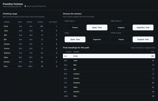Pick England as Semi-final 2 winner

point(121,27)
